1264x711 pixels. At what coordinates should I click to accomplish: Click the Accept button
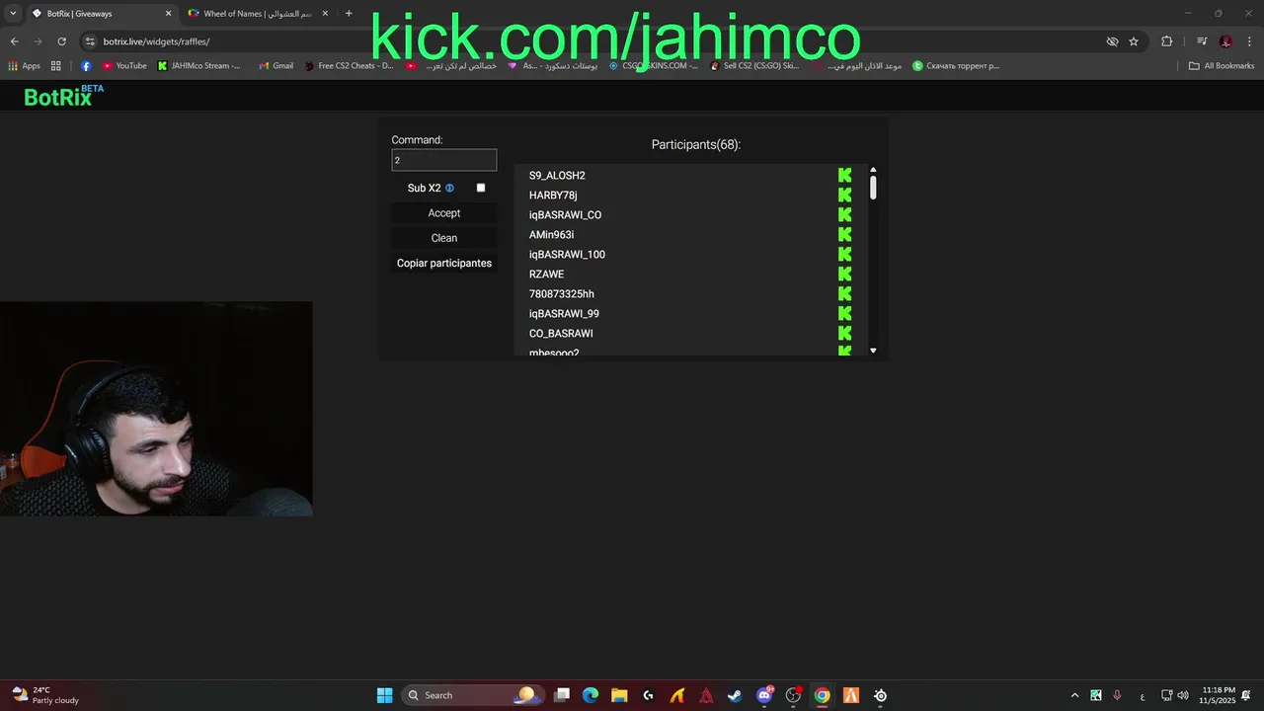444,213
